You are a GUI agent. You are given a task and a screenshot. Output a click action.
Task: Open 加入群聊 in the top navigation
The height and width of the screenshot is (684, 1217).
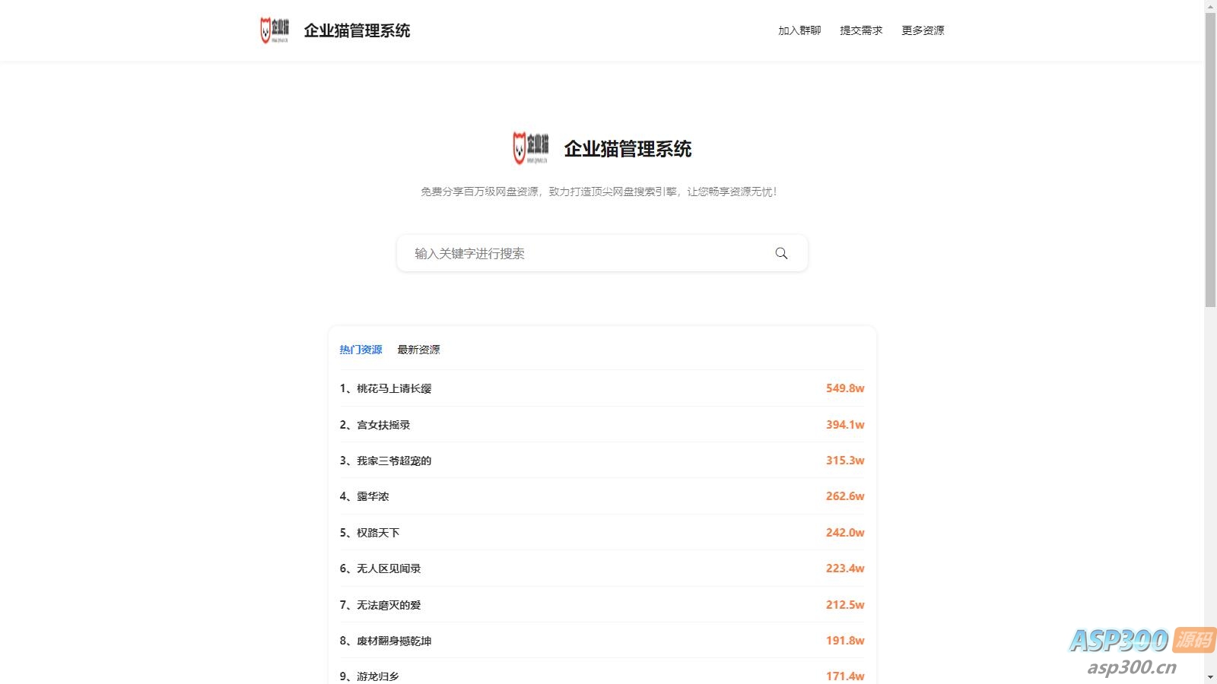pyautogui.click(x=799, y=30)
